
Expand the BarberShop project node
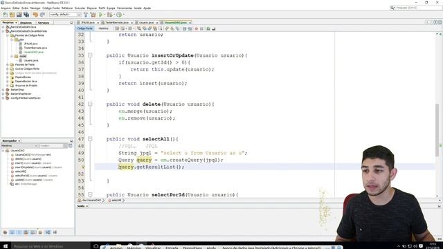[3, 89]
